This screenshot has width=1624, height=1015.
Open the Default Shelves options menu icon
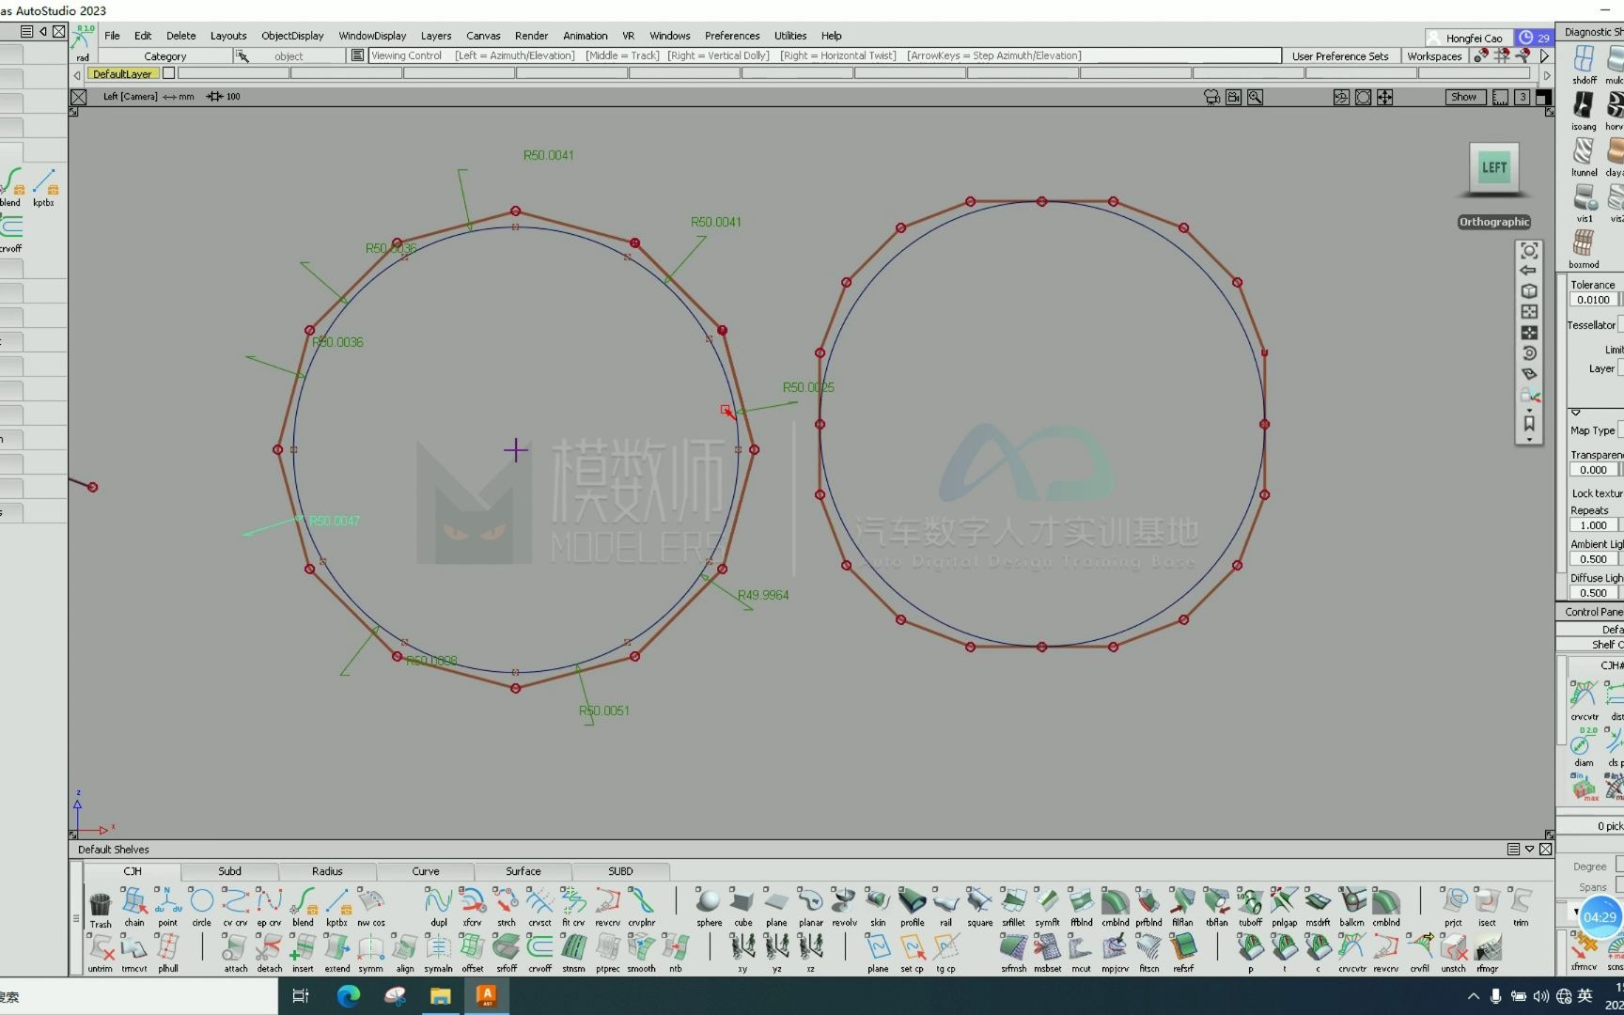(x=1513, y=850)
